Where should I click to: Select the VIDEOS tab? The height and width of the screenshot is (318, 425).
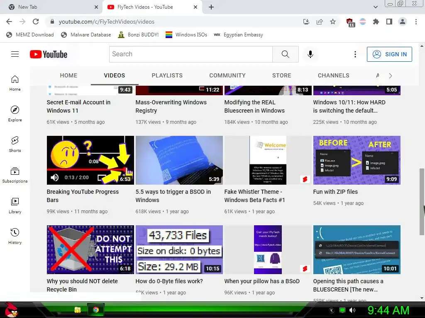(115, 75)
